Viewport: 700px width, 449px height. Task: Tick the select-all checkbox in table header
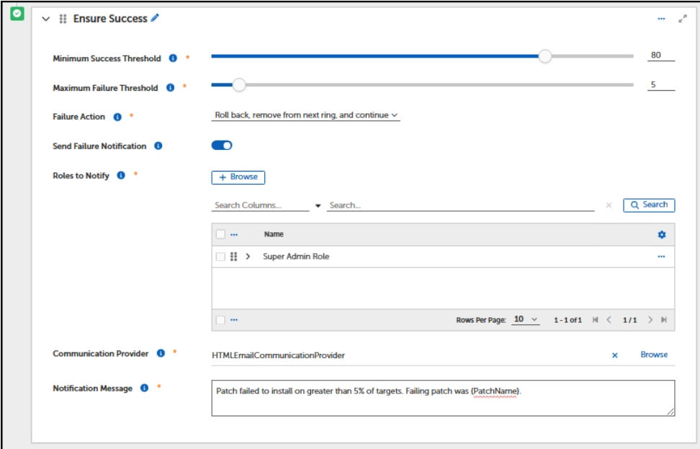[x=220, y=234]
